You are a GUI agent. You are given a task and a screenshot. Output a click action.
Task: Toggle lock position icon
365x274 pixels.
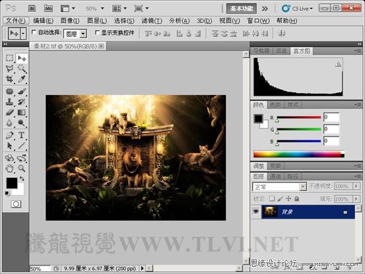tap(288, 198)
